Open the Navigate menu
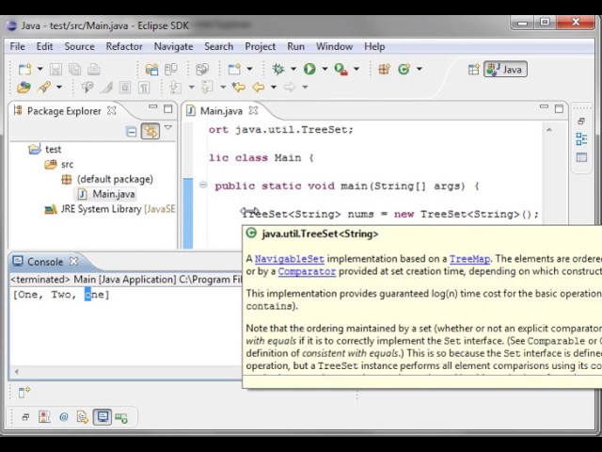602x452 pixels. [x=173, y=46]
